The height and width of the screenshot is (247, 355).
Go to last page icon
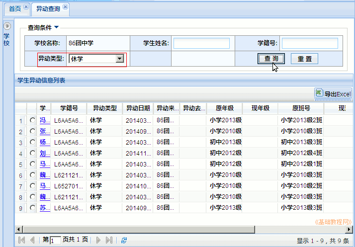(x=109, y=240)
